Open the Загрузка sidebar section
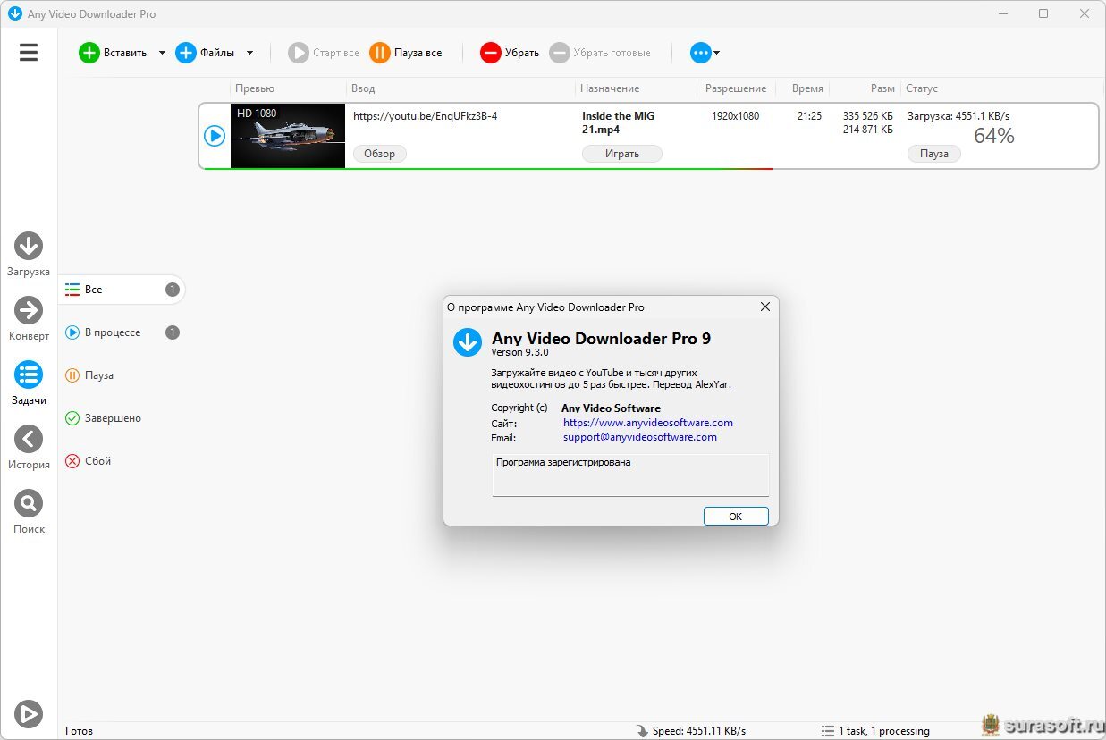1106x740 pixels. pos(29,255)
